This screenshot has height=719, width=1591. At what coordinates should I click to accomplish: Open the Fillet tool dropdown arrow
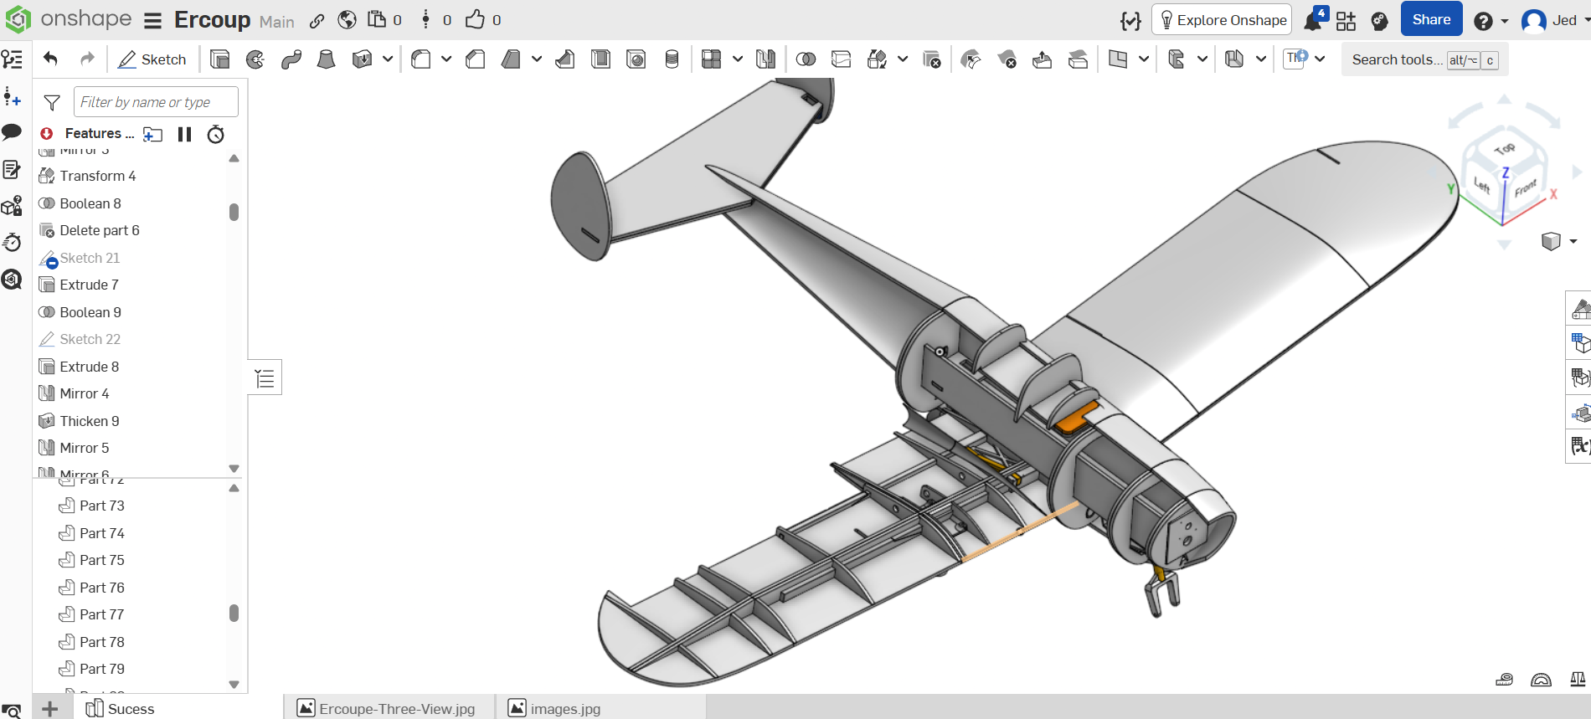point(446,59)
